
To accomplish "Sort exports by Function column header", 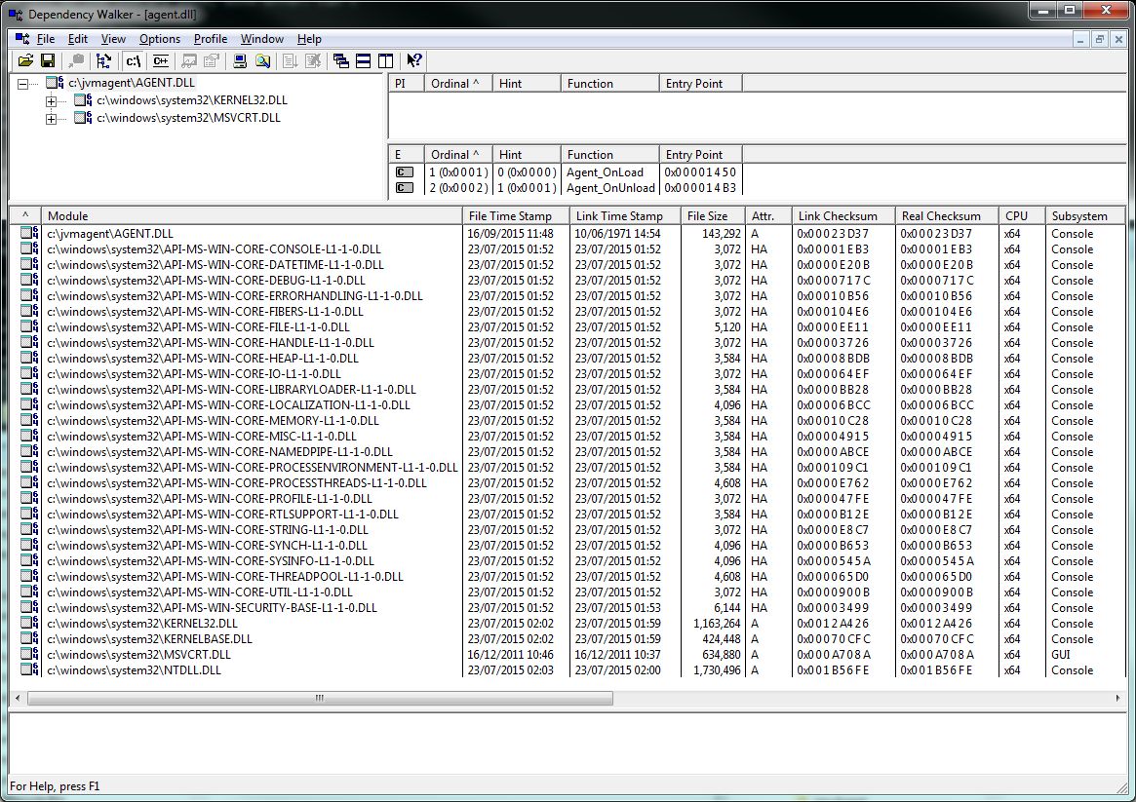I will (610, 154).
